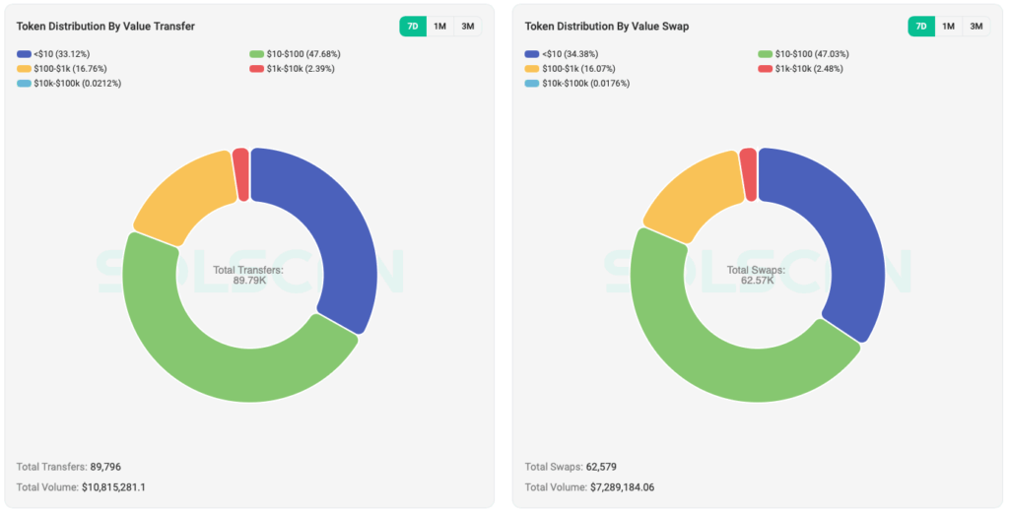
Task: Click red segment of Swap donut chart
Action: tap(749, 174)
